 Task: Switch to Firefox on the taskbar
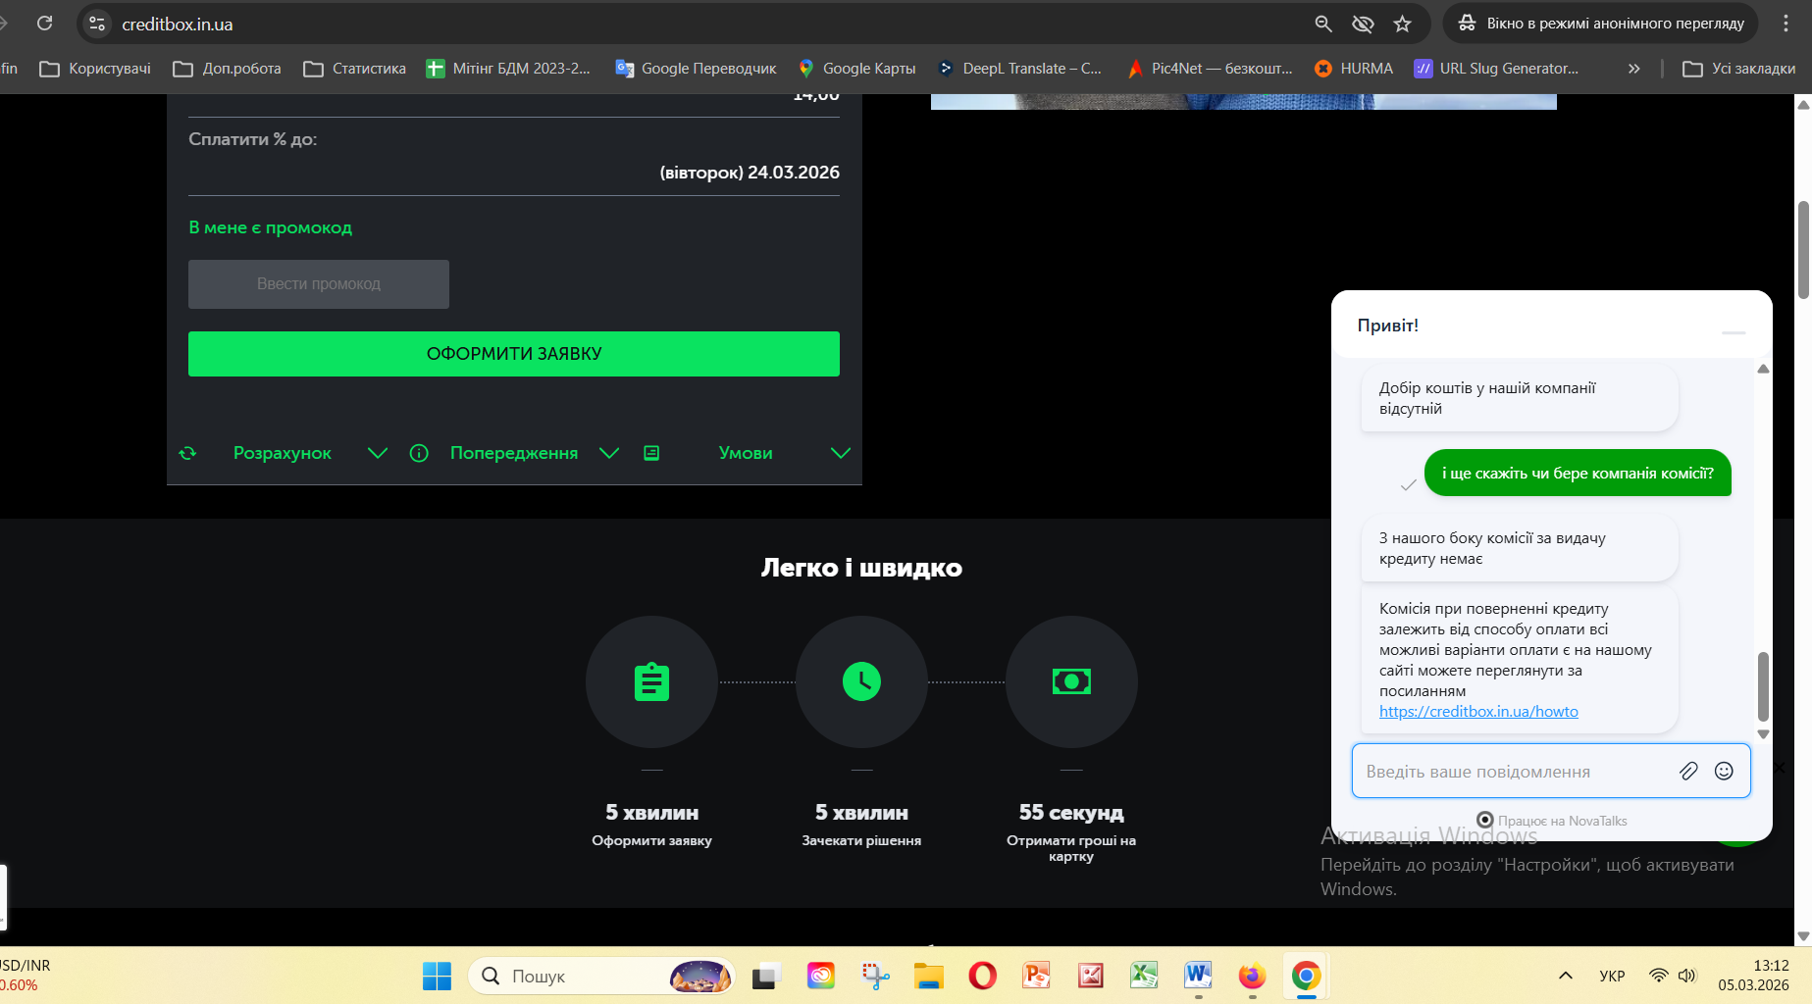(1252, 976)
